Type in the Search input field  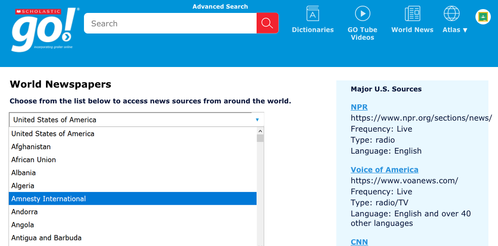tap(170, 23)
